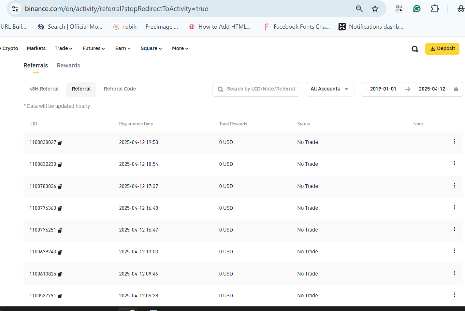The image size is (465, 311).
Task: Expand the Trade dropdown menu
Action: point(64,49)
